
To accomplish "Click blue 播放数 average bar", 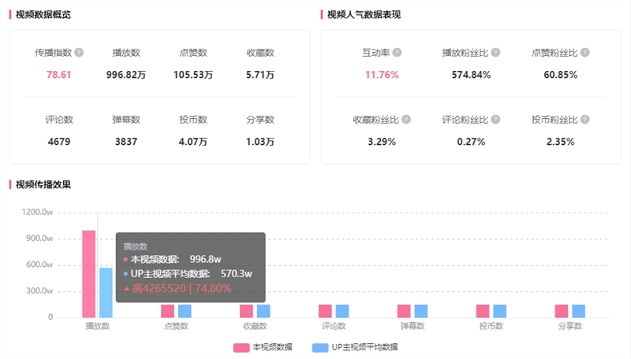I will tap(106, 293).
